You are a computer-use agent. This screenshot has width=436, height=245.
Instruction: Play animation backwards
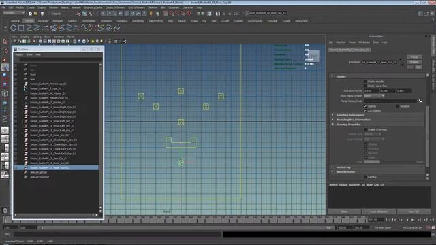407,220
